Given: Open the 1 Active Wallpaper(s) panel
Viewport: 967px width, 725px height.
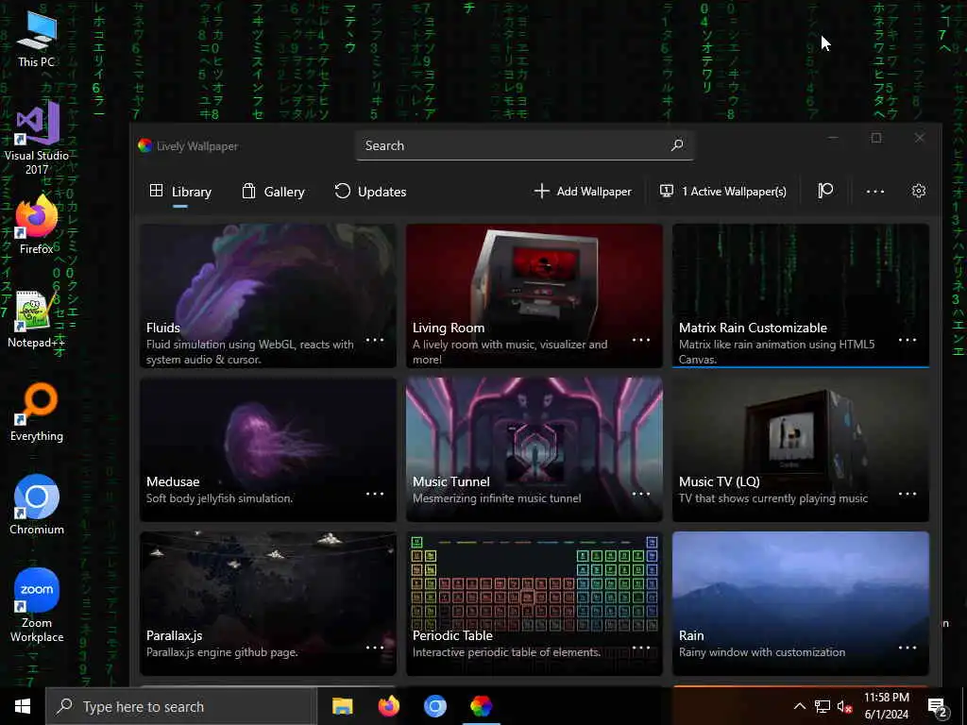Looking at the screenshot, I should pyautogui.click(x=723, y=191).
